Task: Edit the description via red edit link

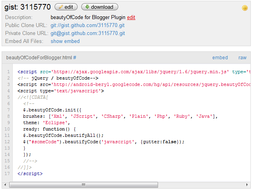Action: tap(131, 17)
